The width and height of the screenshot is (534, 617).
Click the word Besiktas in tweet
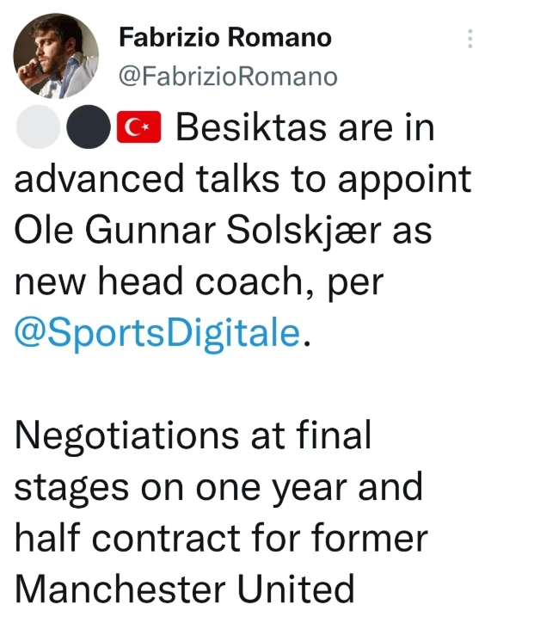[x=251, y=127]
